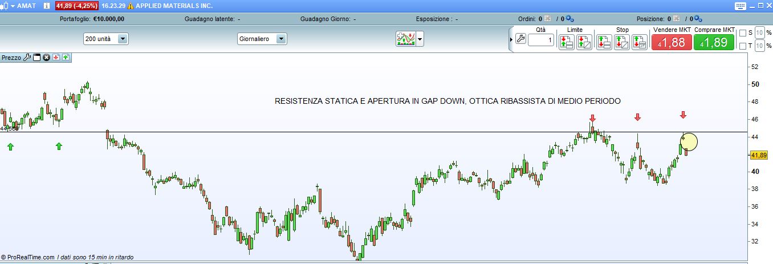Enable the T checkbox

742,46
